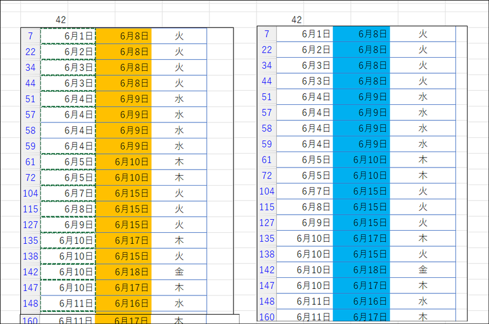Select blue 6月9日 cell in row 58
489x324 pixels.
coord(362,128)
